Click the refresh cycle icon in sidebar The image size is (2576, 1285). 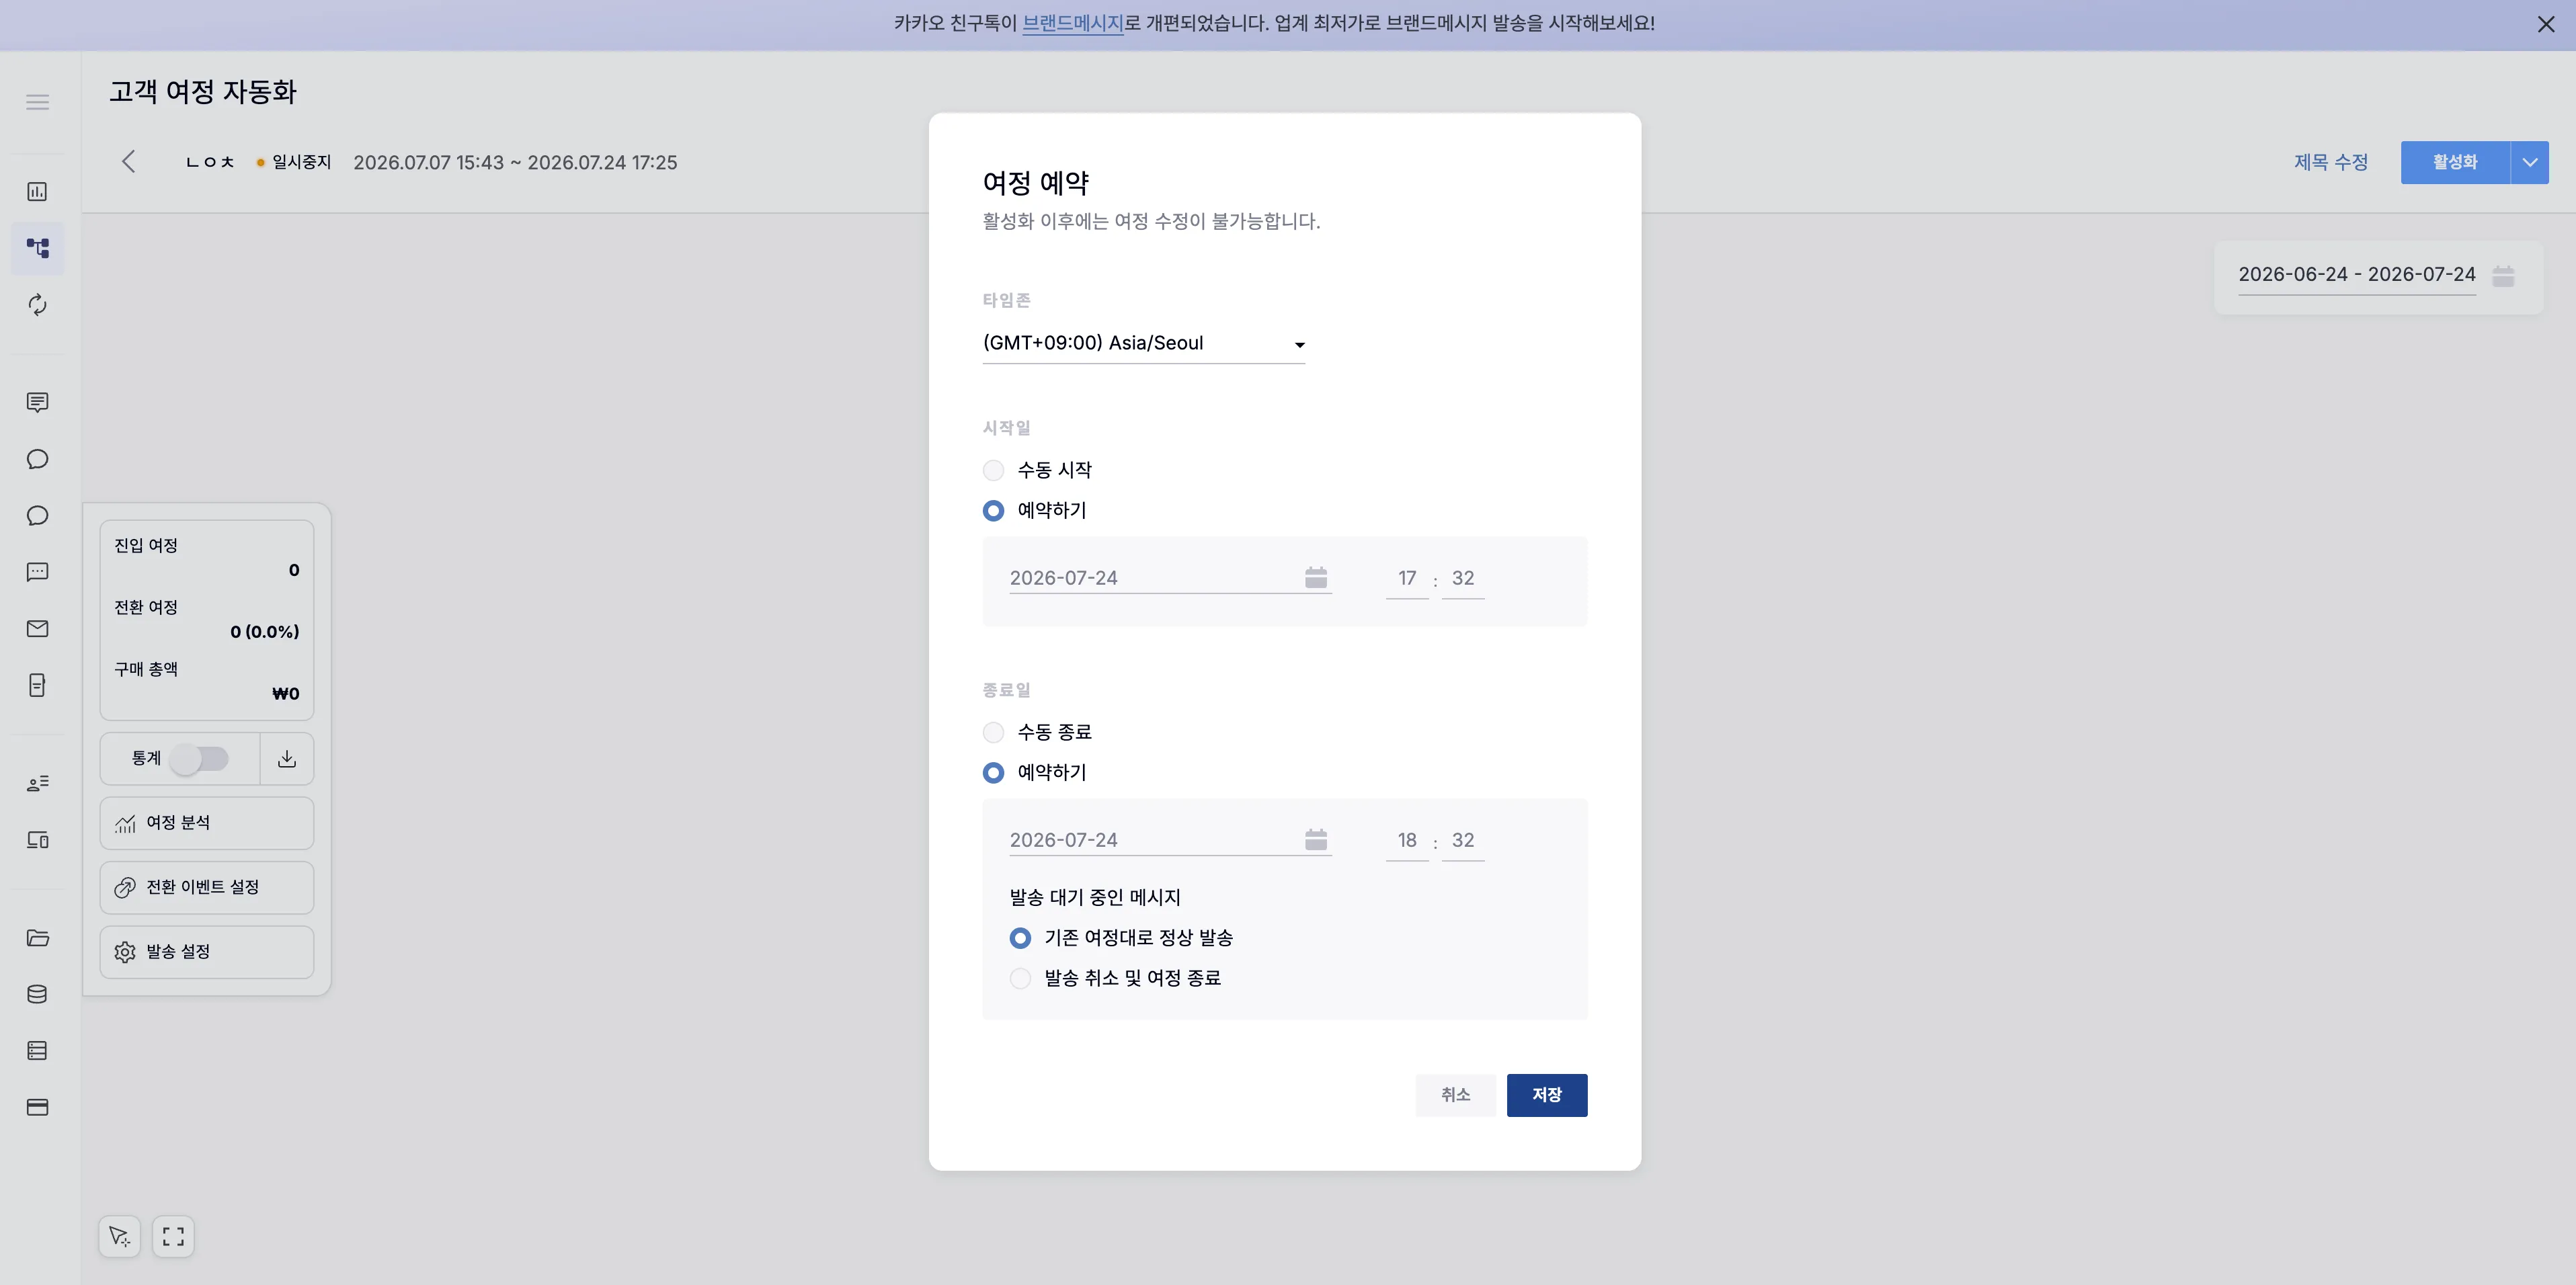(x=37, y=305)
